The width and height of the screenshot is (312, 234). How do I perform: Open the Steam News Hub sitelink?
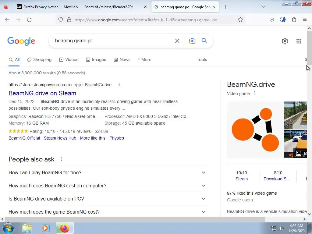(x=60, y=138)
